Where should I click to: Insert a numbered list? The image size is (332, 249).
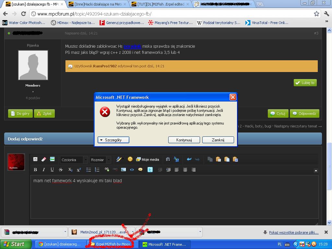(x=97, y=170)
